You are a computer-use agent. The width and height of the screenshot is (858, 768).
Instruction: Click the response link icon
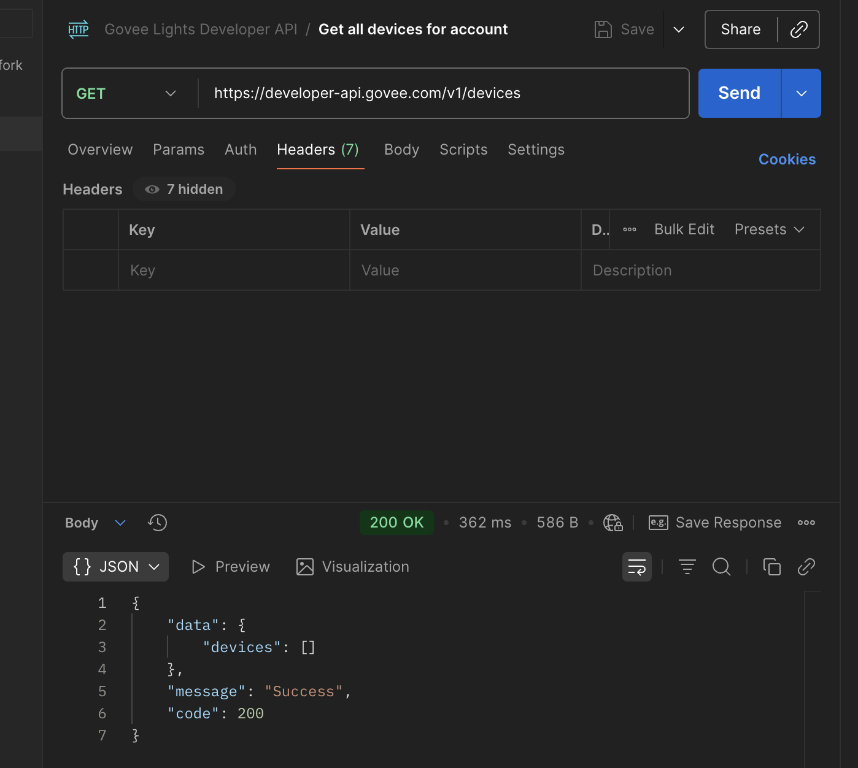click(806, 567)
